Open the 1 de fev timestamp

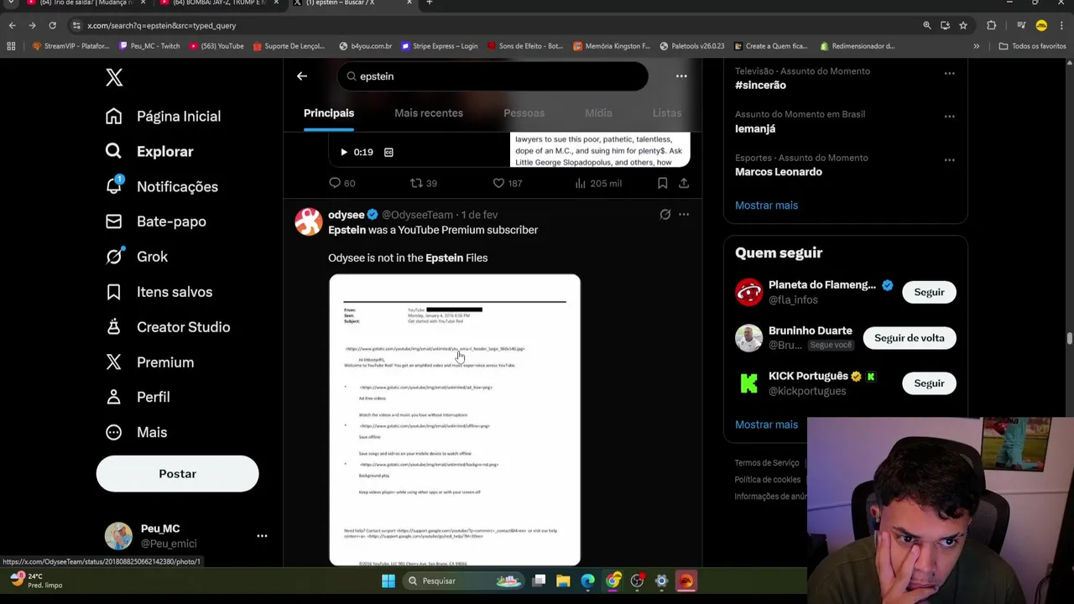point(479,215)
